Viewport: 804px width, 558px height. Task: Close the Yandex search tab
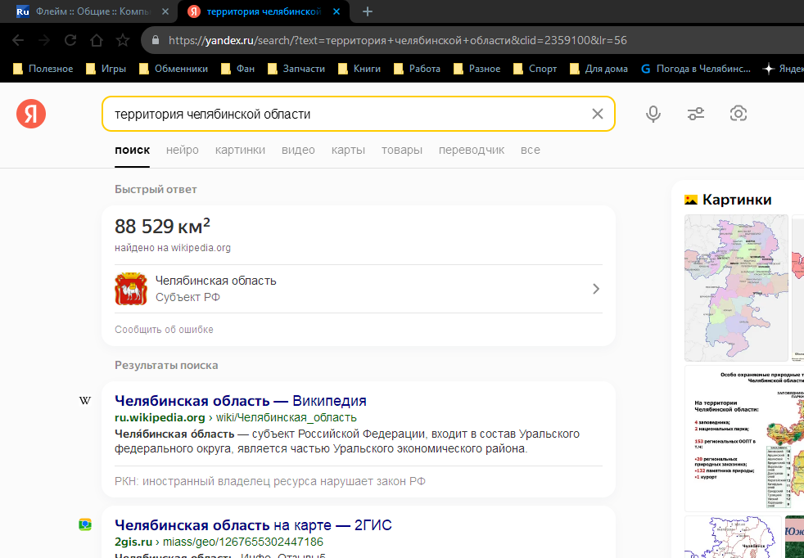point(337,11)
